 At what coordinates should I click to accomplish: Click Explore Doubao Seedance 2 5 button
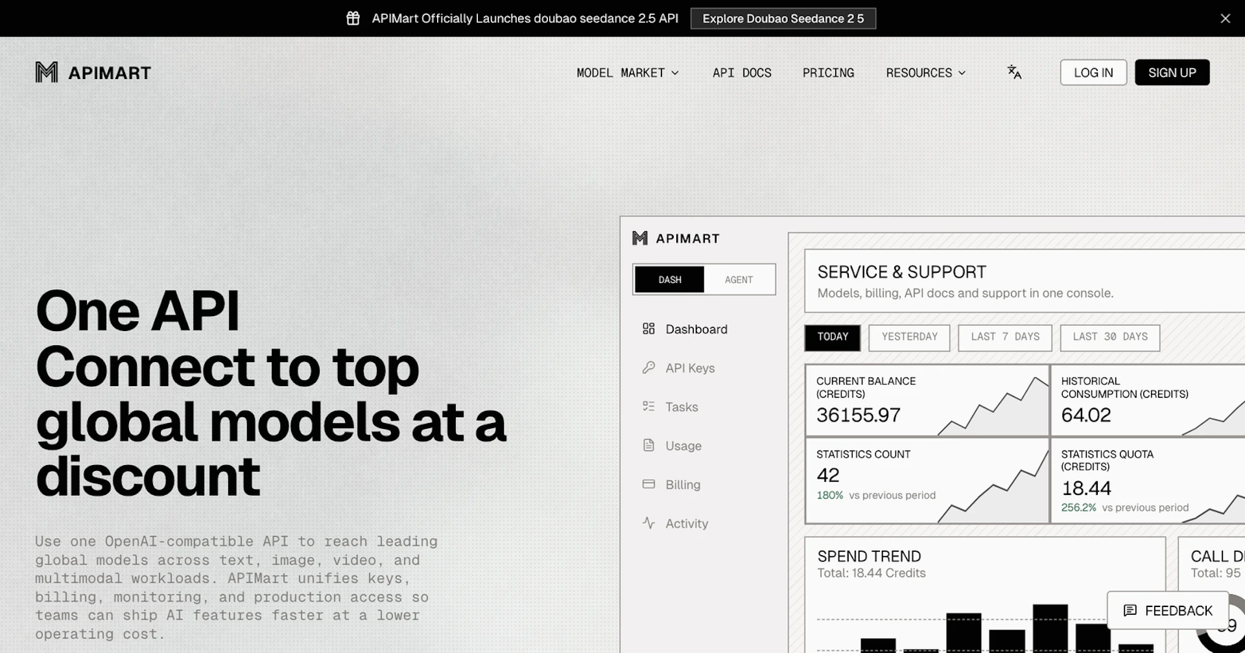[x=783, y=18]
